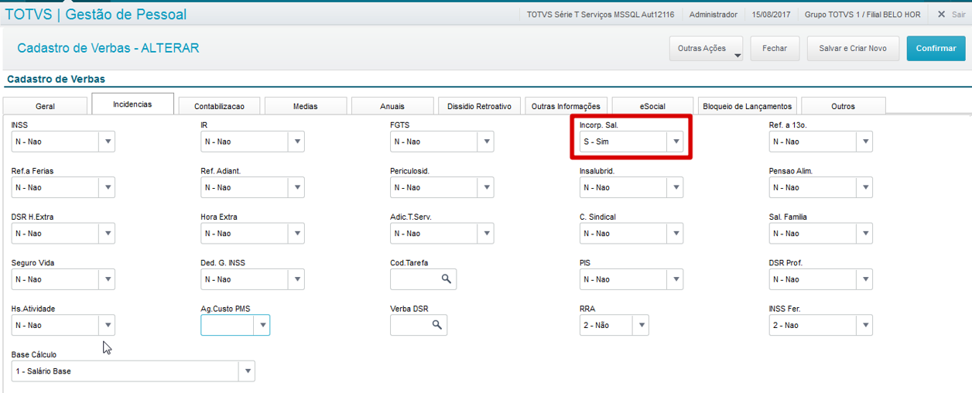Screen dimensions: 972x393
Task: Open the RRA dropdown
Action: coord(641,326)
